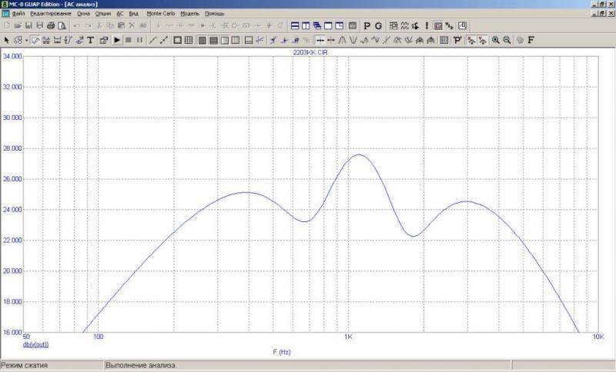Stop the analysis with square button

pos(128,40)
